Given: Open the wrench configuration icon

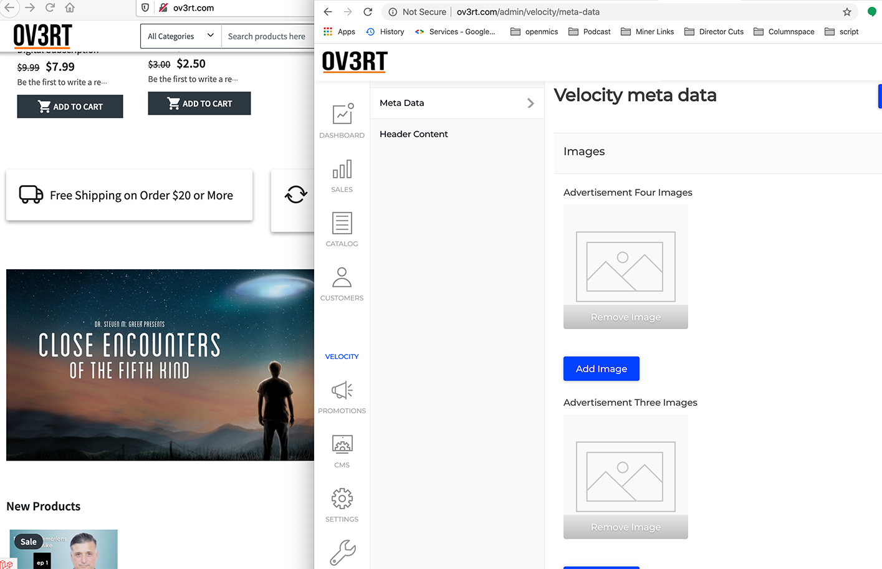Looking at the screenshot, I should 342,552.
